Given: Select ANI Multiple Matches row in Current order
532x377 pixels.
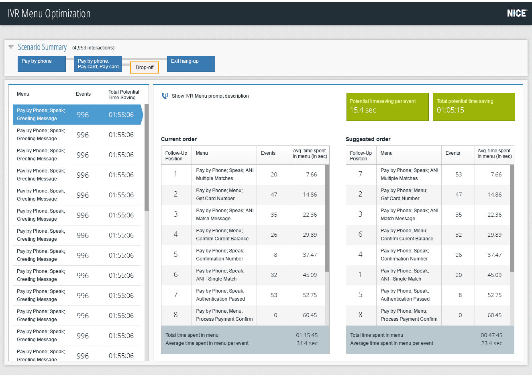Looking at the screenshot, I should (243, 175).
